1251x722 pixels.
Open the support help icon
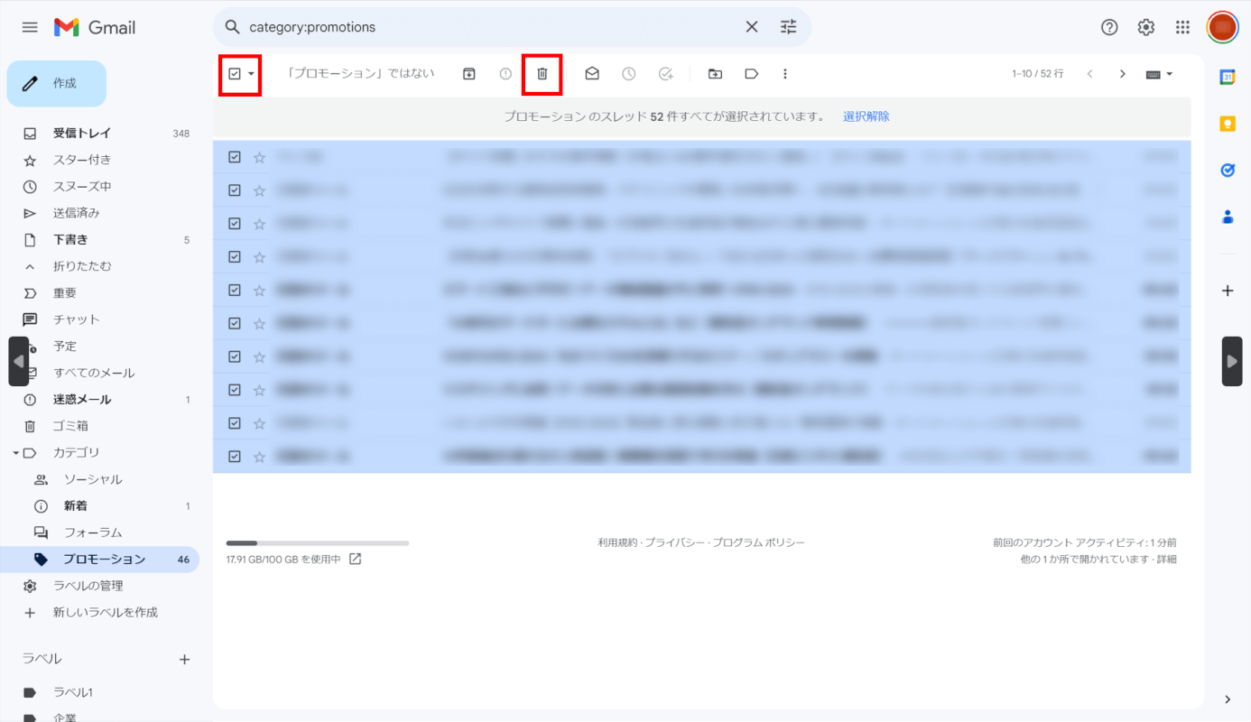pos(1110,27)
